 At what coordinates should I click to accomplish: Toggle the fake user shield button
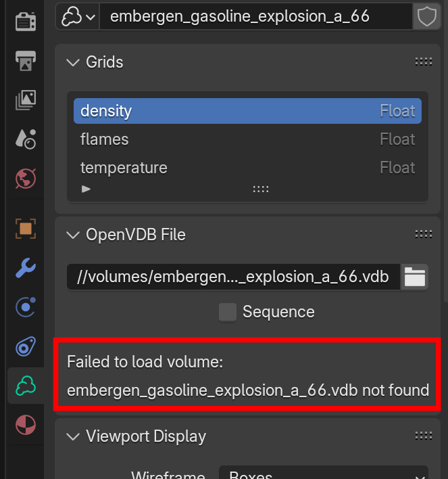(426, 16)
